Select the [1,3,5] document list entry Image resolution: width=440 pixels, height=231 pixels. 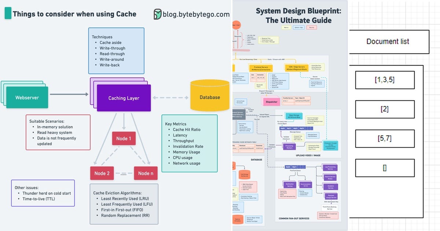point(385,80)
